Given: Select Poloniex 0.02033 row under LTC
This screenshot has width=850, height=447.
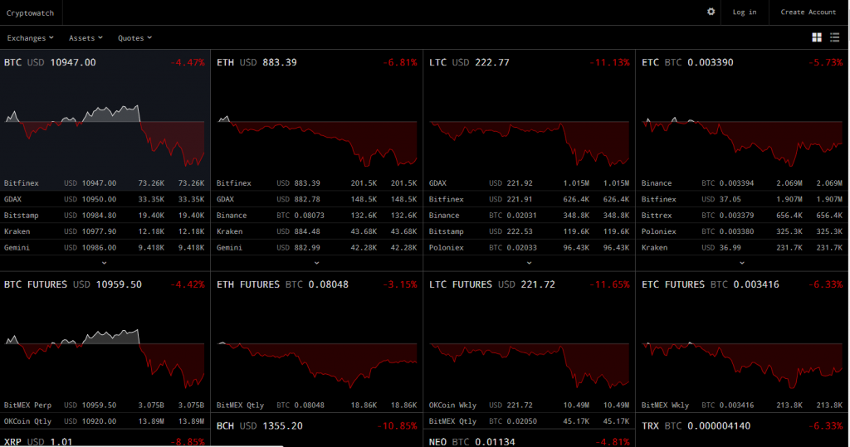Looking at the screenshot, I should coord(530,248).
